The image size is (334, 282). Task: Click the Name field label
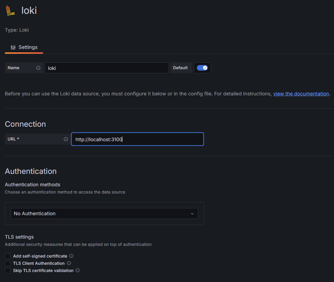point(13,68)
